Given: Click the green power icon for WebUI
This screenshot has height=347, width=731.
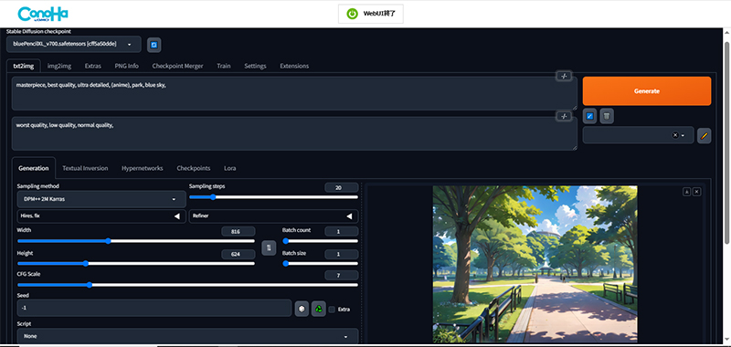Looking at the screenshot, I should point(352,14).
